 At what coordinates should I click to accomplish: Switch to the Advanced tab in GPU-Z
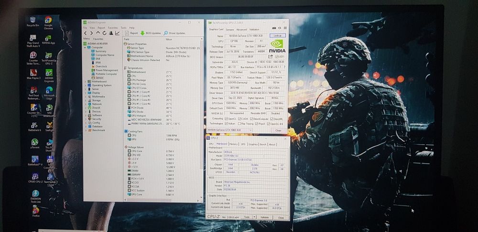coord(241,30)
